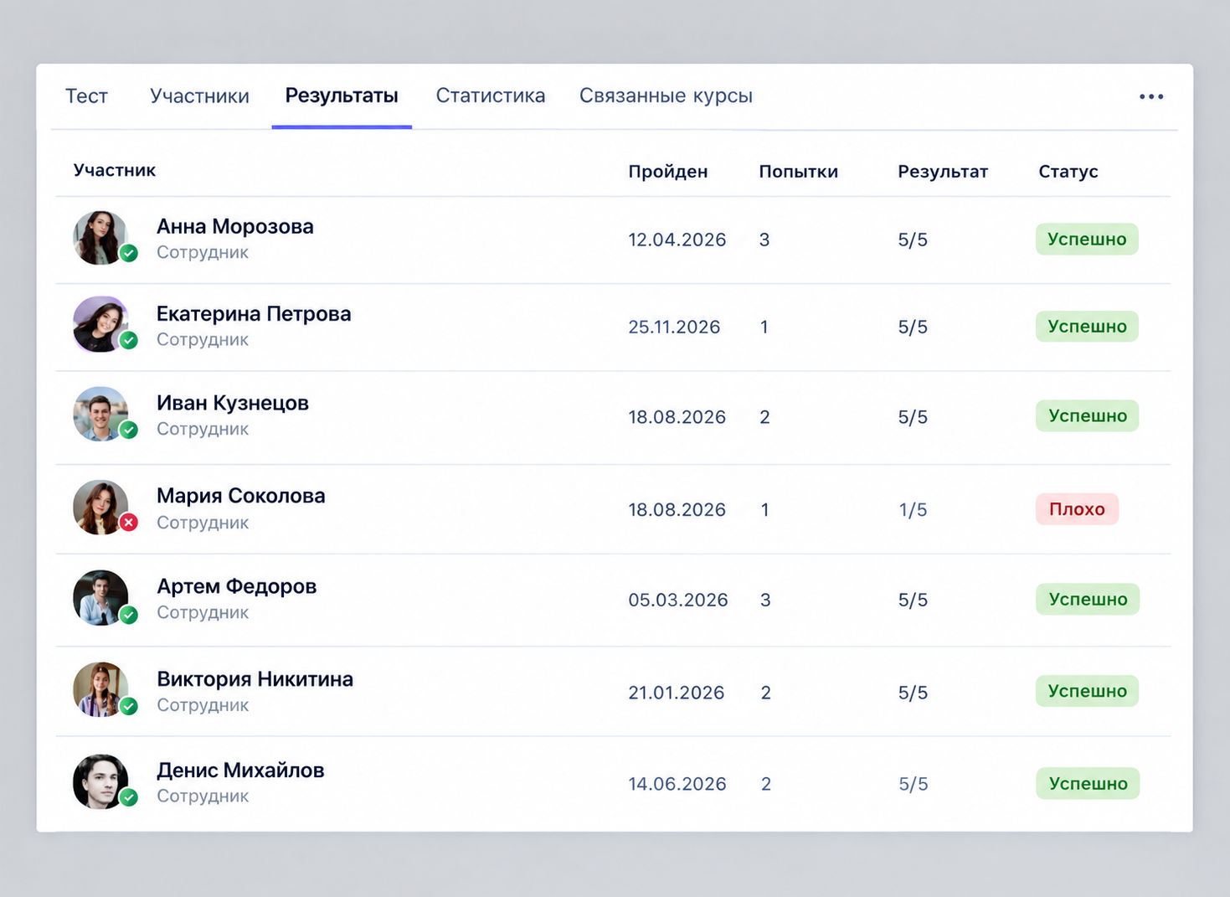The width and height of the screenshot is (1230, 897).
Task: Select the date 25.11.2026
Action: pyautogui.click(x=674, y=327)
